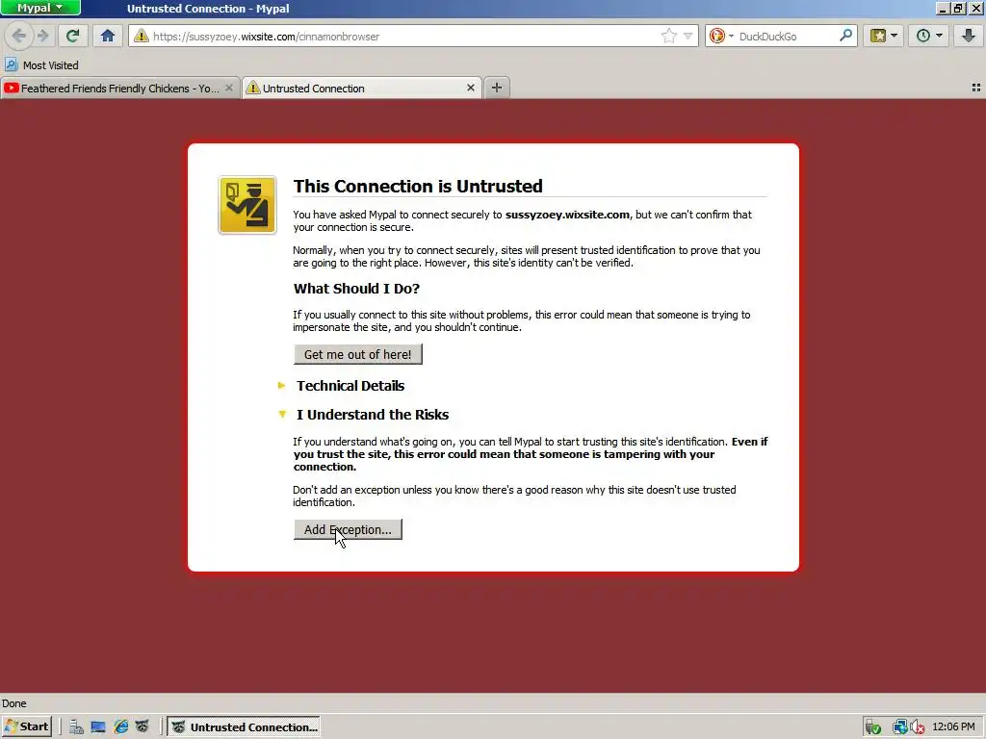
Task: Open the History clock toolbar button
Action: [929, 36]
